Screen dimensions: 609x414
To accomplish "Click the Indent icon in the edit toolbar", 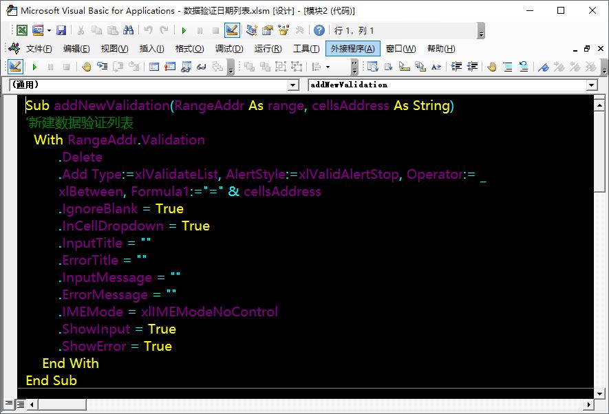I will (x=456, y=67).
